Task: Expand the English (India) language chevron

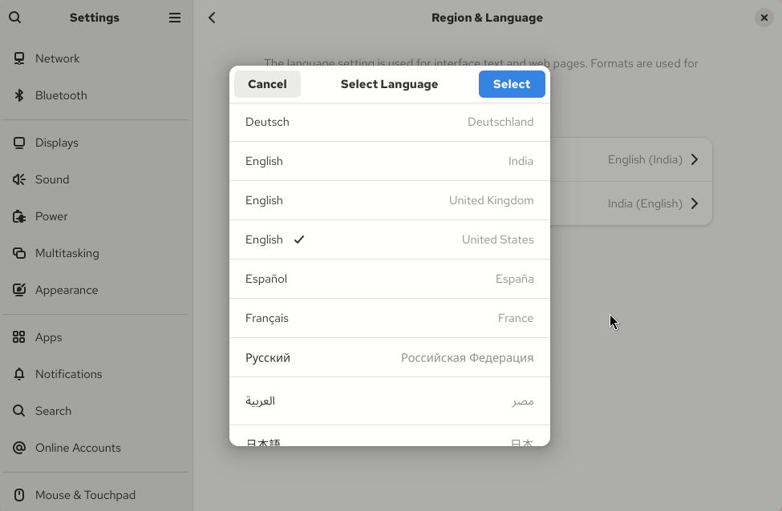Action: click(694, 159)
